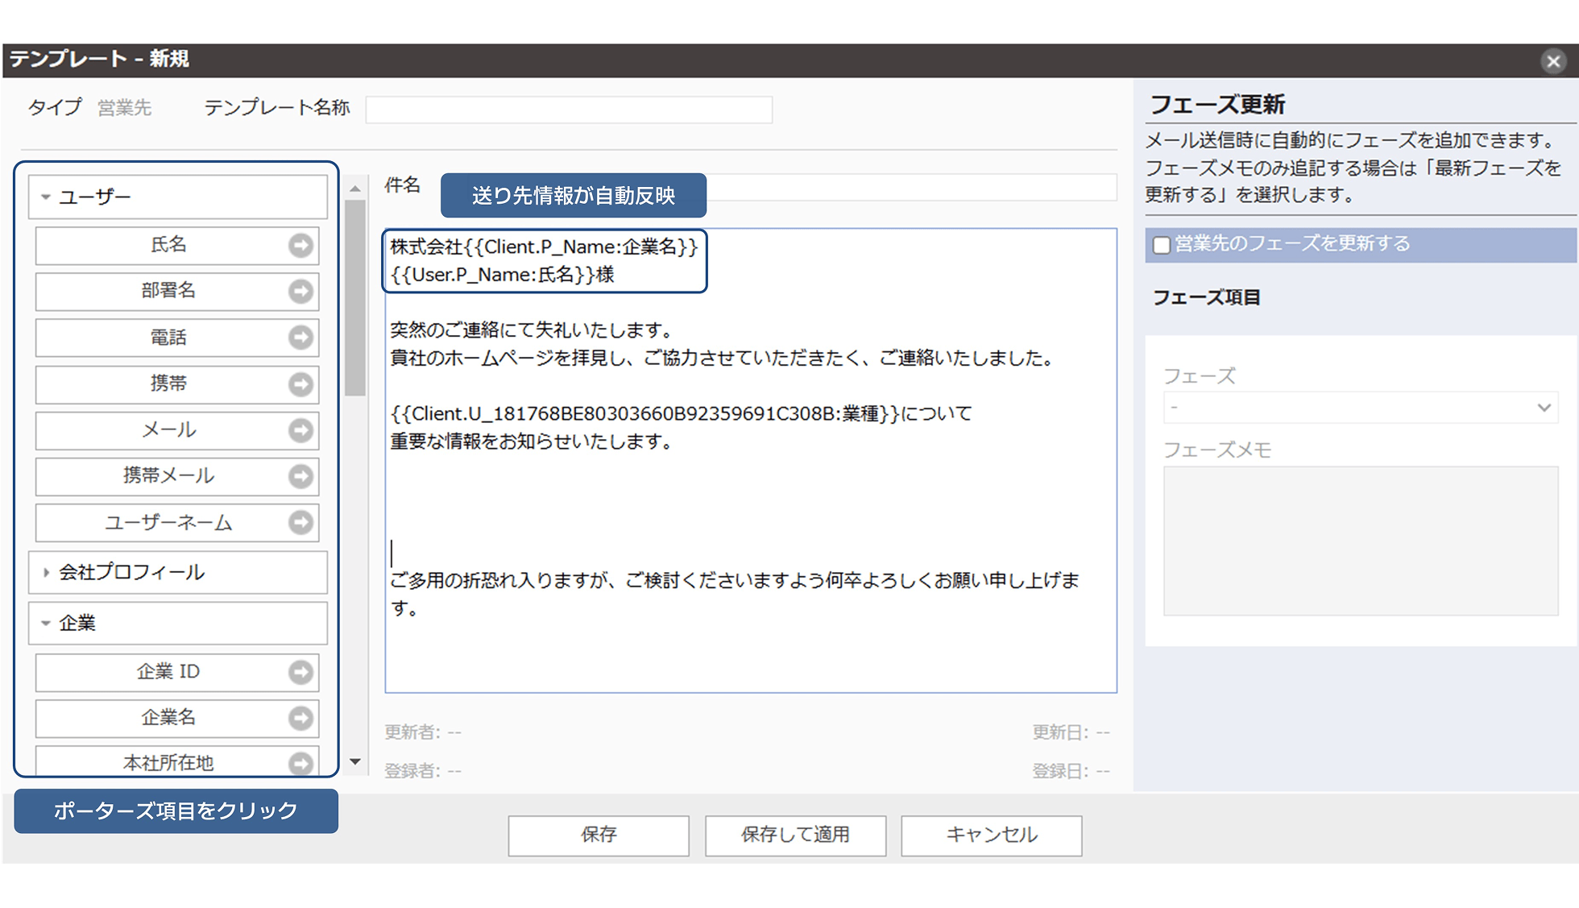This screenshot has width=1579, height=908.
Task: Click the insert arrow next to 電話
Action: click(300, 337)
